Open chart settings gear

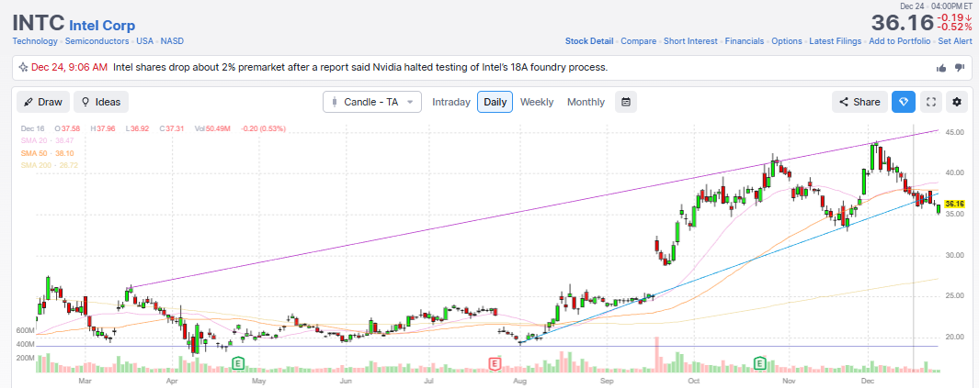pos(957,102)
